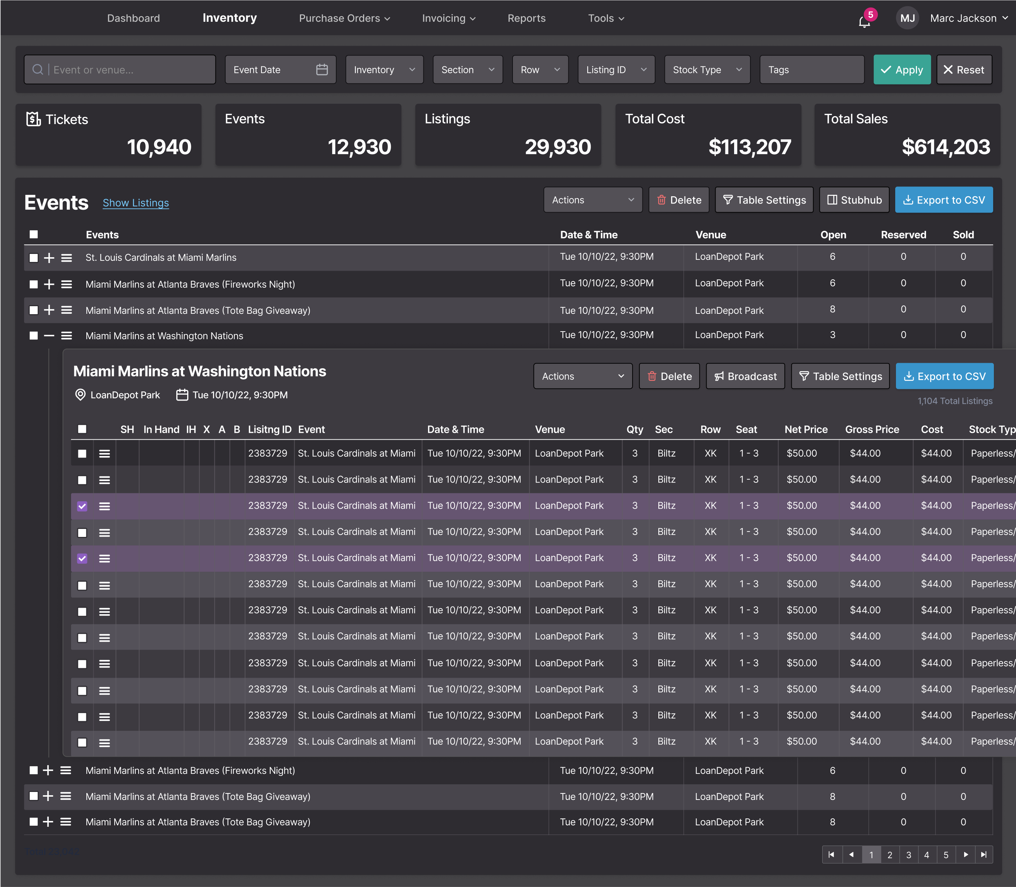Click the Broadcast megaphone button
The height and width of the screenshot is (887, 1016).
point(745,376)
